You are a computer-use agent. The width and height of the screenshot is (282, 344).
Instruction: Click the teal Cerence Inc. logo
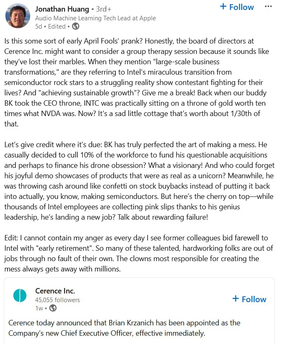click(20, 295)
